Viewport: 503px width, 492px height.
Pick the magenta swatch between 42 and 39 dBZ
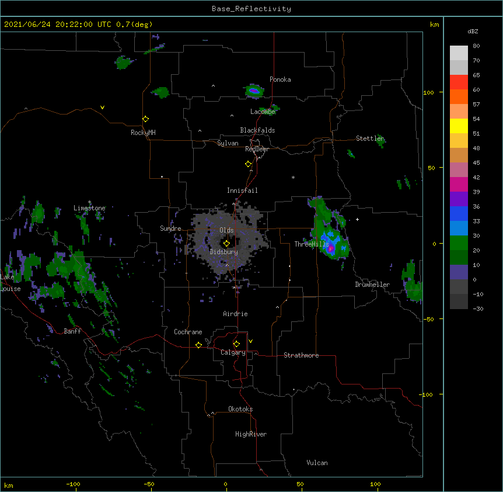click(459, 184)
